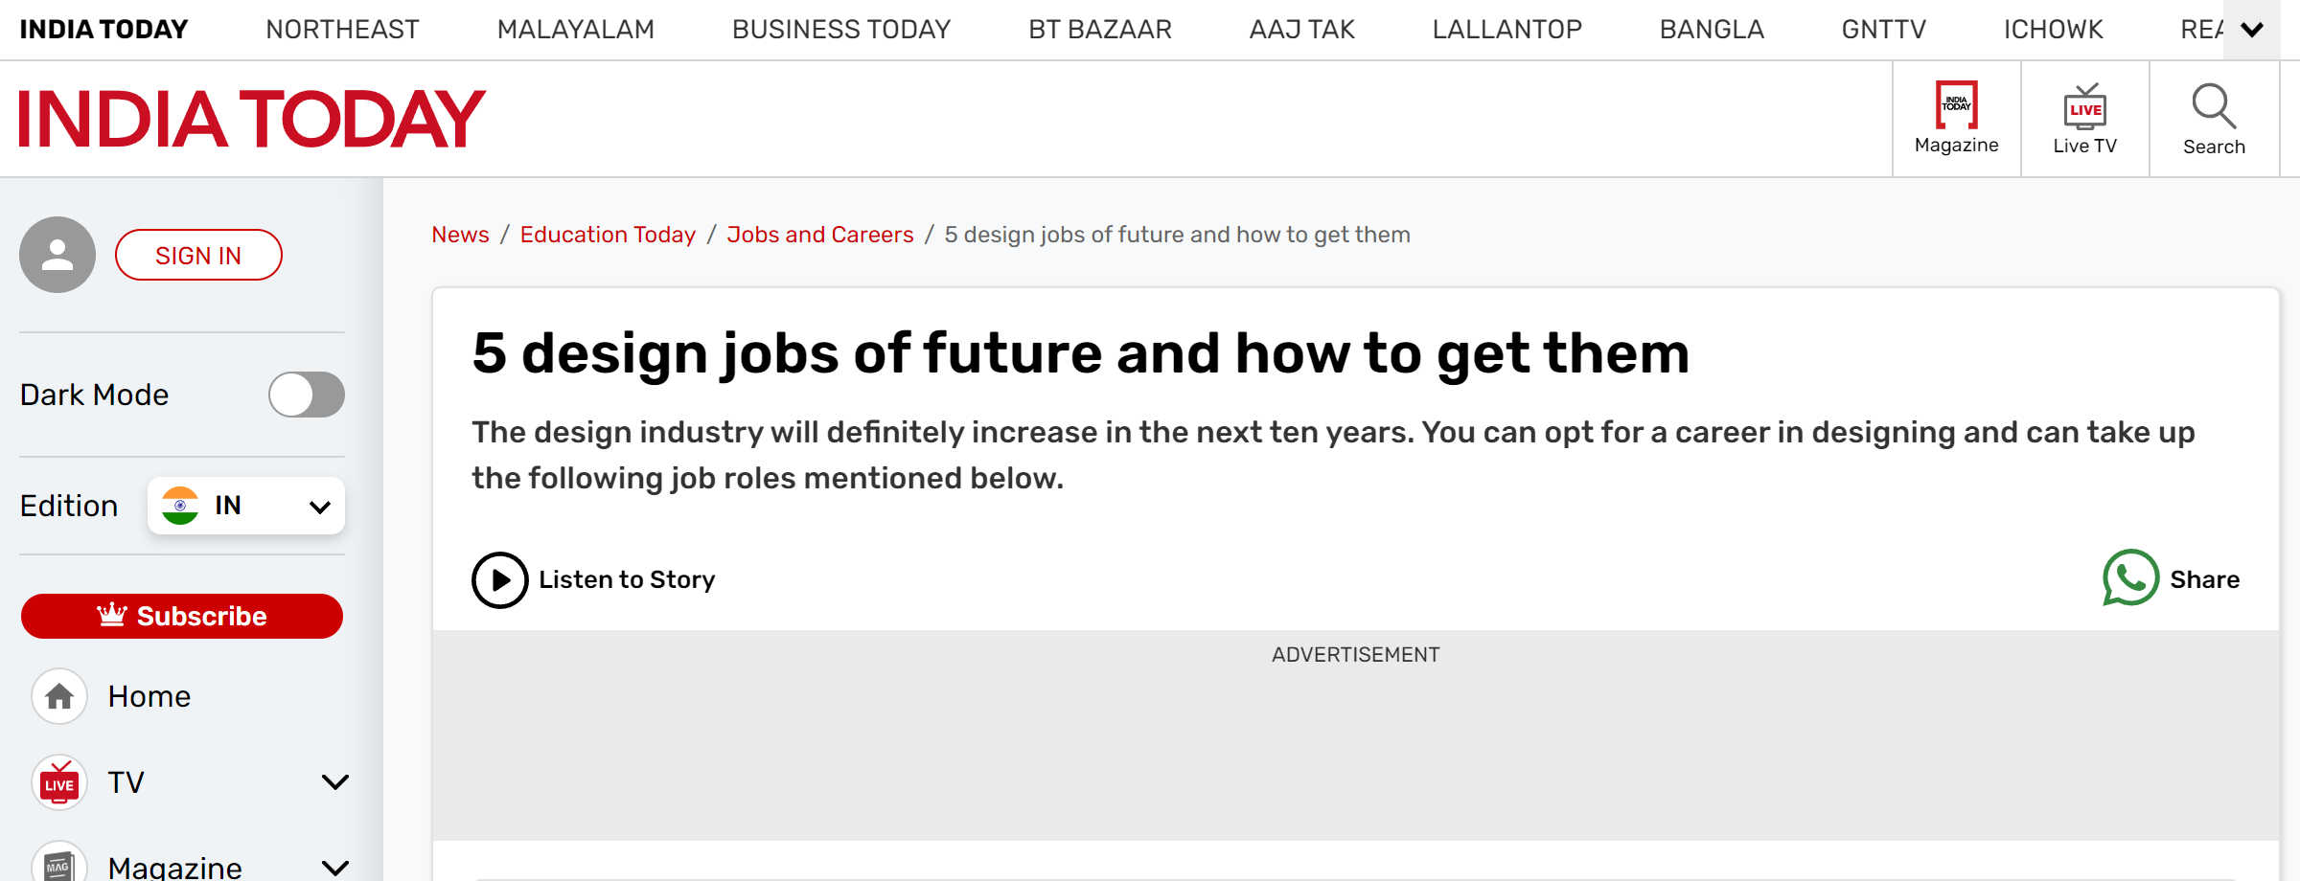Viewport: 2300px width, 881px height.
Task: Expand the Magazine submenu chevron
Action: 334,869
